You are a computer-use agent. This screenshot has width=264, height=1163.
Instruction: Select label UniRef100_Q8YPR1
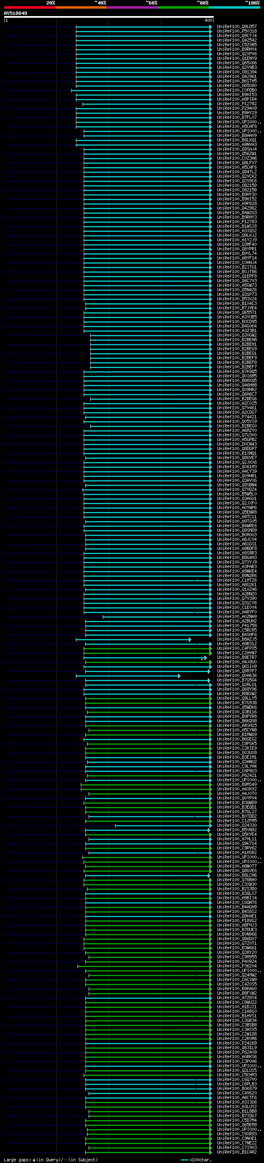(x=236, y=249)
